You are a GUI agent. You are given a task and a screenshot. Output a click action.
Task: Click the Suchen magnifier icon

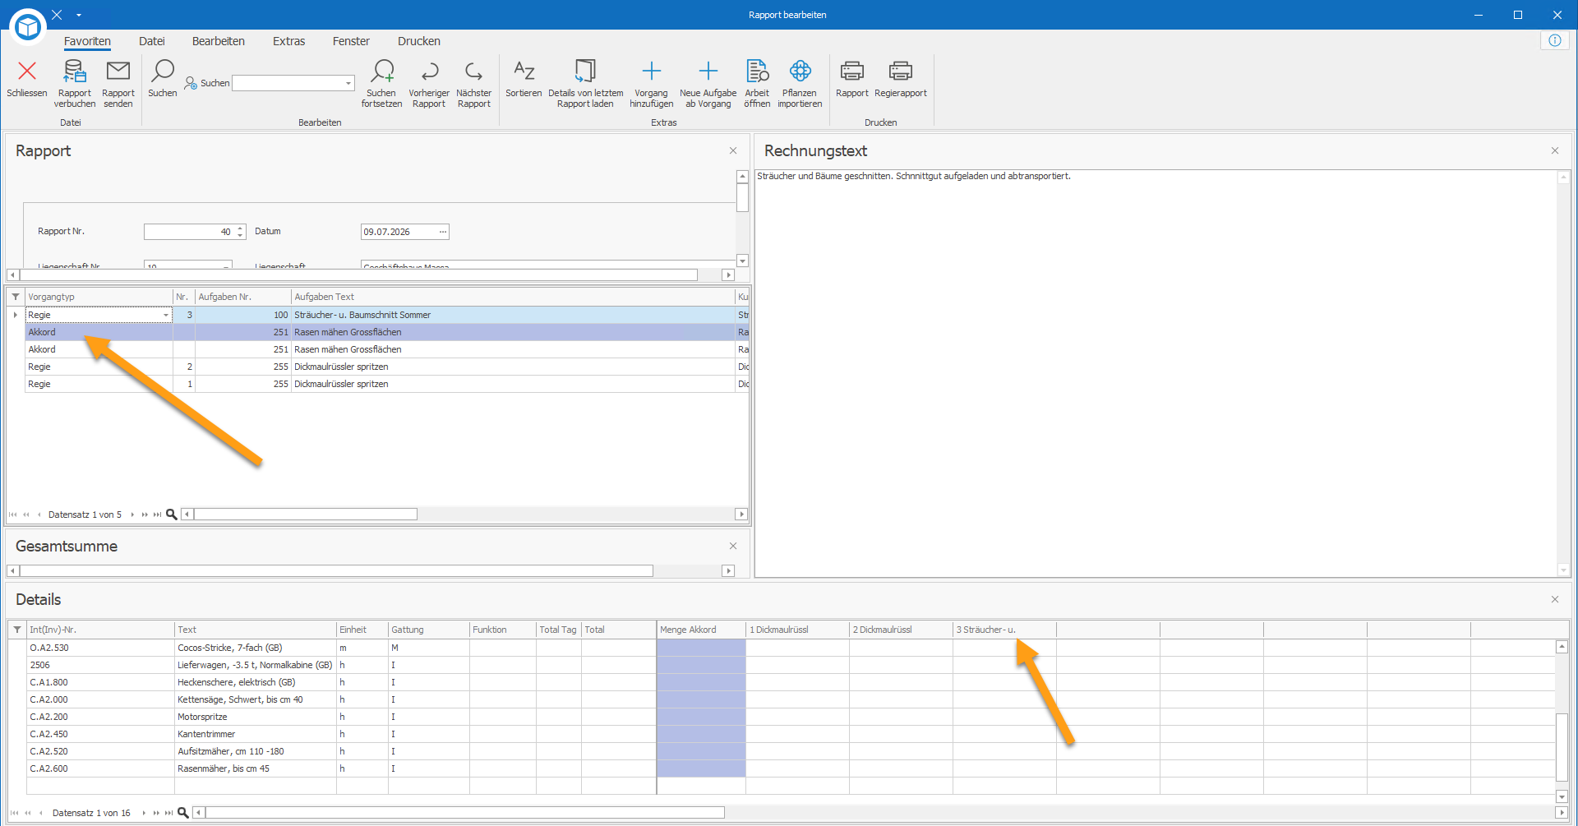click(163, 72)
